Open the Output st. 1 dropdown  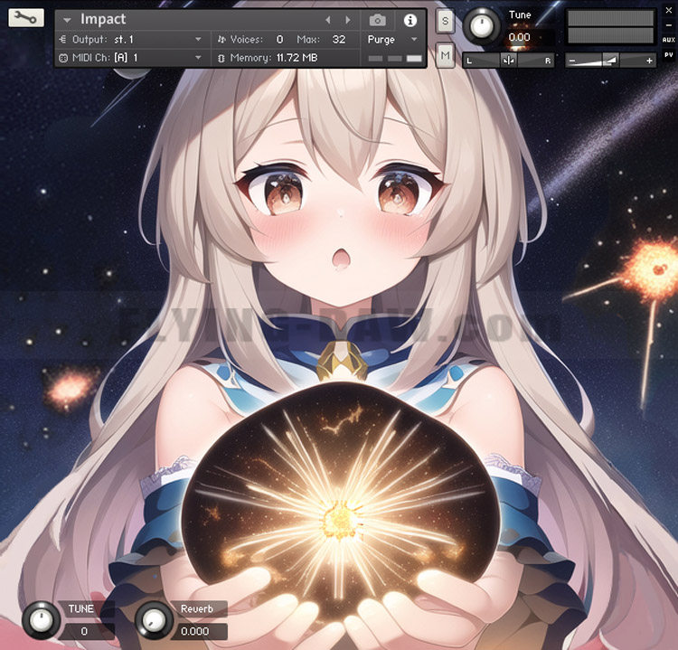[198, 40]
